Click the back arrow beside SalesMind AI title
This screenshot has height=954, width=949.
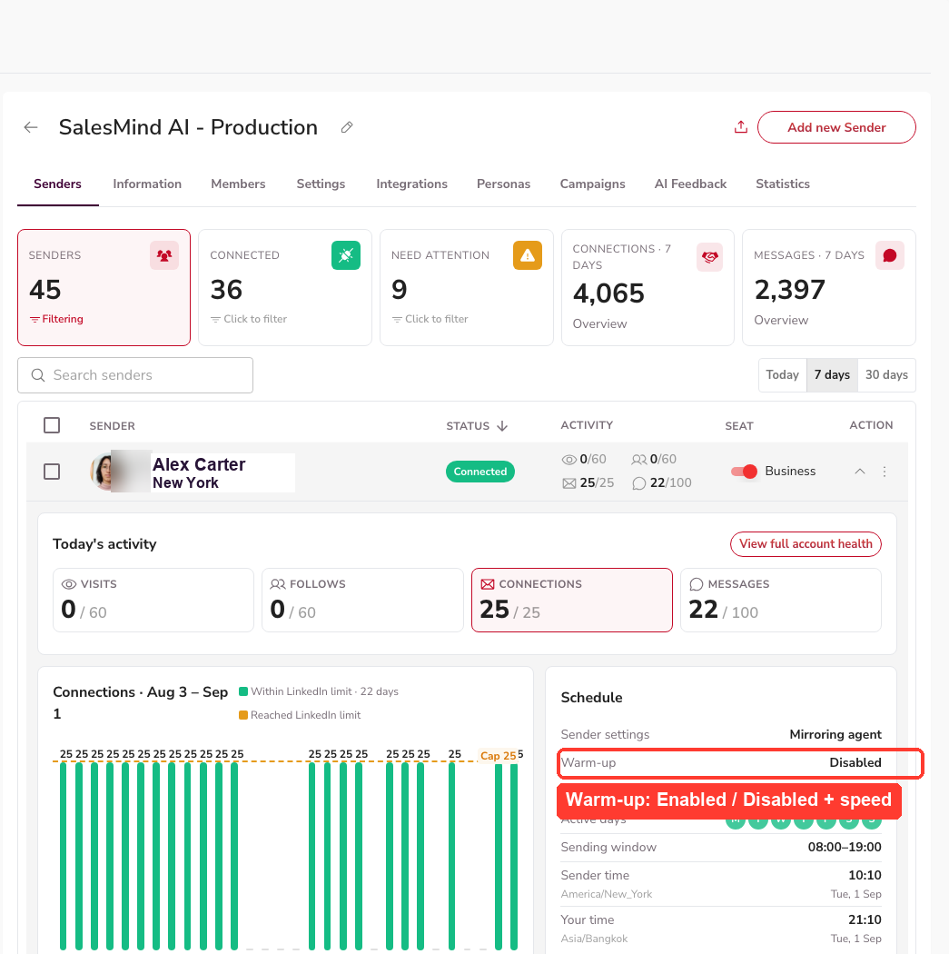pyautogui.click(x=30, y=127)
